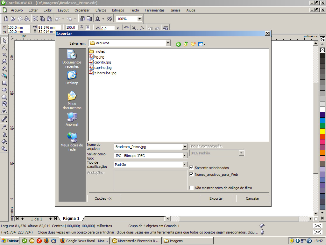Click the Paste clipboard icon
326x245 pixels.
tap(49, 19)
